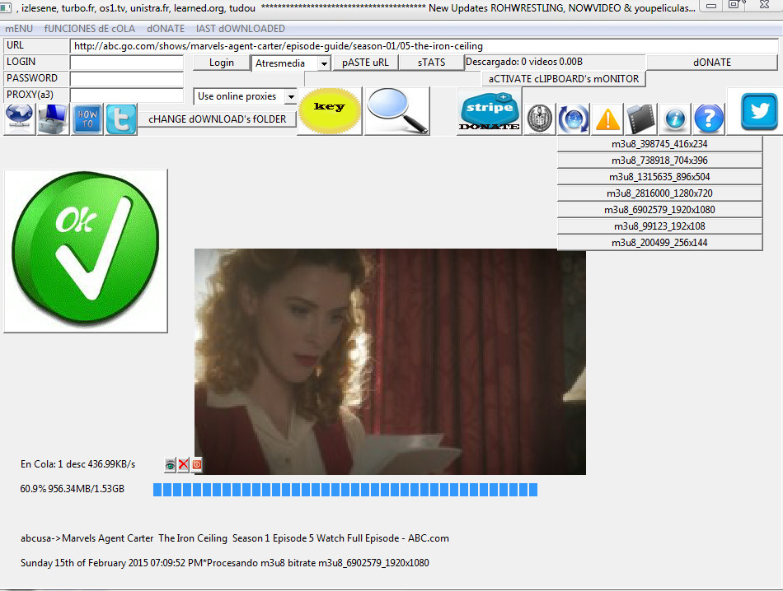Click the blue refresh update icon
Viewport: 783px width, 591px height.
point(574,119)
